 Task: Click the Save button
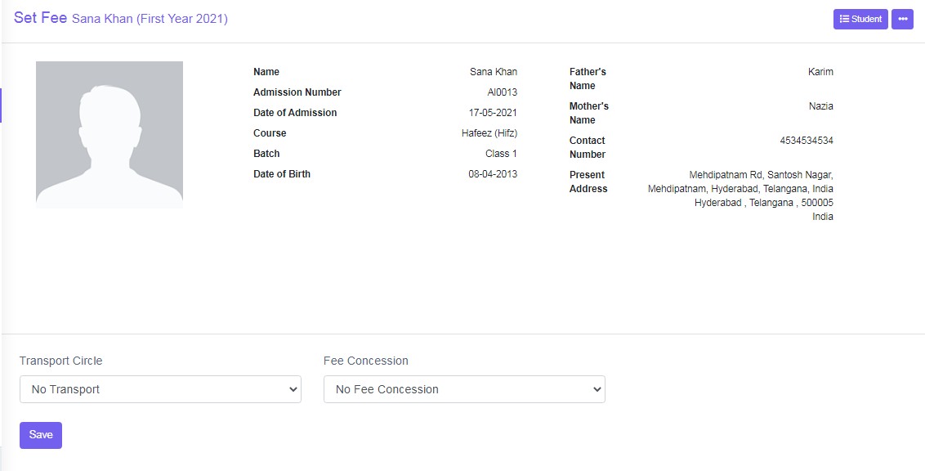[41, 435]
